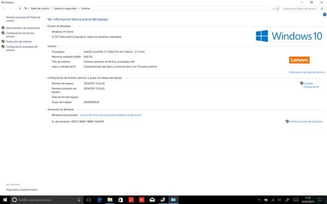Image resolution: width=327 pixels, height=204 pixels.
Task: Click Cambiar configuración link
Action: tap(311, 85)
